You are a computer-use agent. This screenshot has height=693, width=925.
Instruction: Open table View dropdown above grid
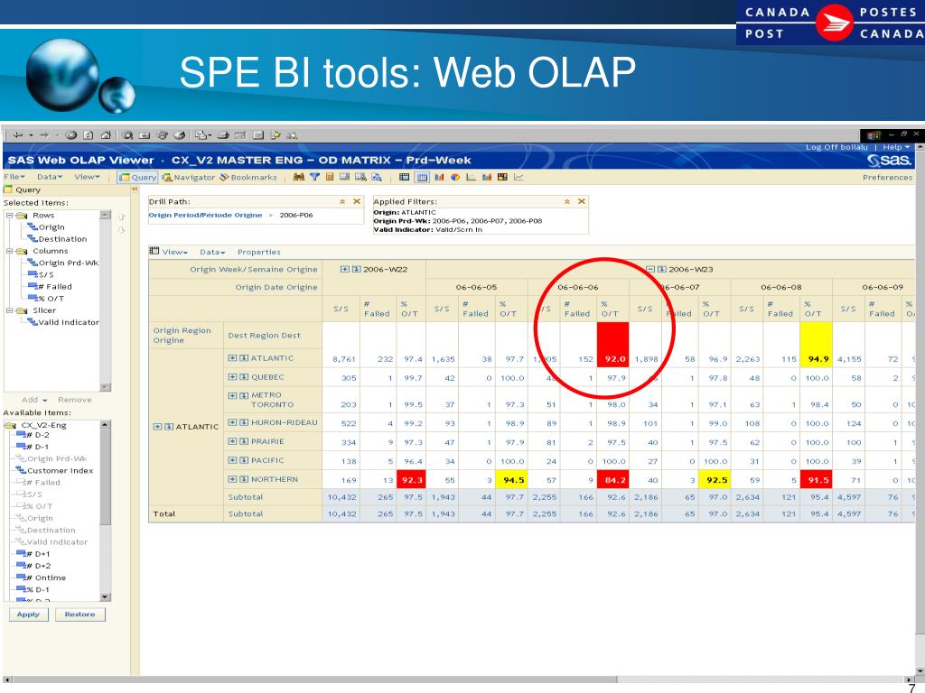click(174, 252)
